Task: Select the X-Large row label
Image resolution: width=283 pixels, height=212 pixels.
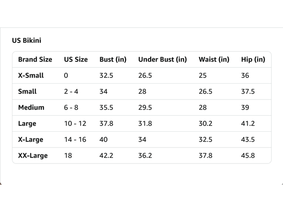Action: tap(31, 139)
